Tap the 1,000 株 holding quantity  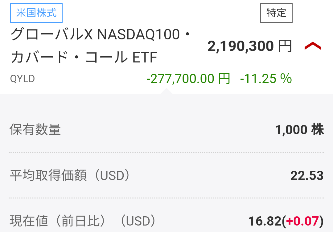pyautogui.click(x=299, y=130)
